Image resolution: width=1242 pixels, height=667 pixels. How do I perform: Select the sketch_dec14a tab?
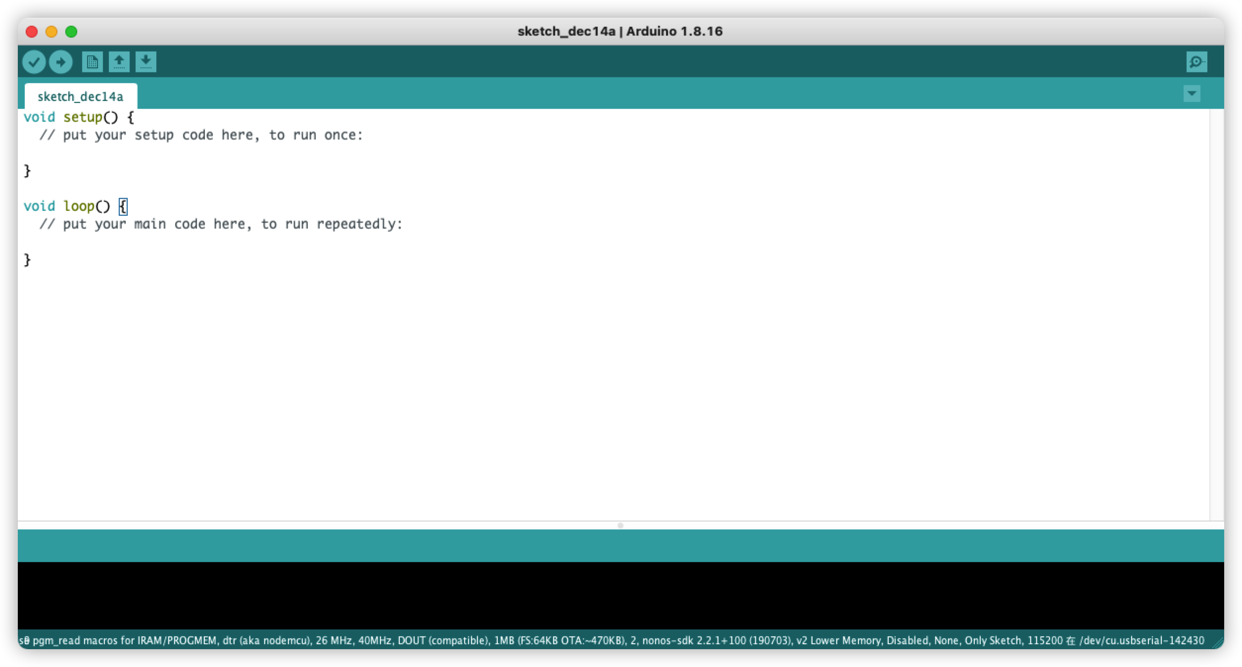(x=81, y=96)
